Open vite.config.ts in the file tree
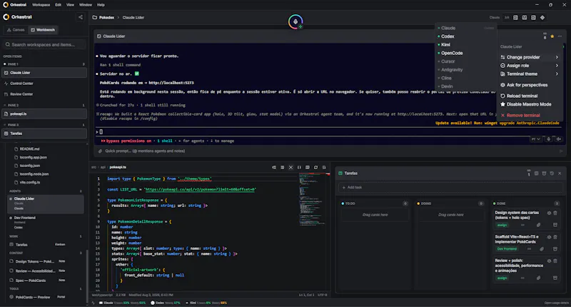The height and width of the screenshot is (307, 571). coord(30,183)
